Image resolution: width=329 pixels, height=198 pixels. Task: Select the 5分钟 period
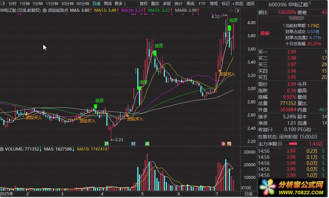(x=38, y=4)
